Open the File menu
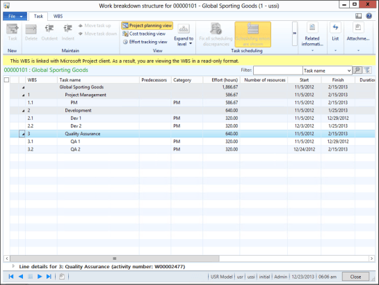The height and width of the screenshot is (285, 379). coord(15,16)
